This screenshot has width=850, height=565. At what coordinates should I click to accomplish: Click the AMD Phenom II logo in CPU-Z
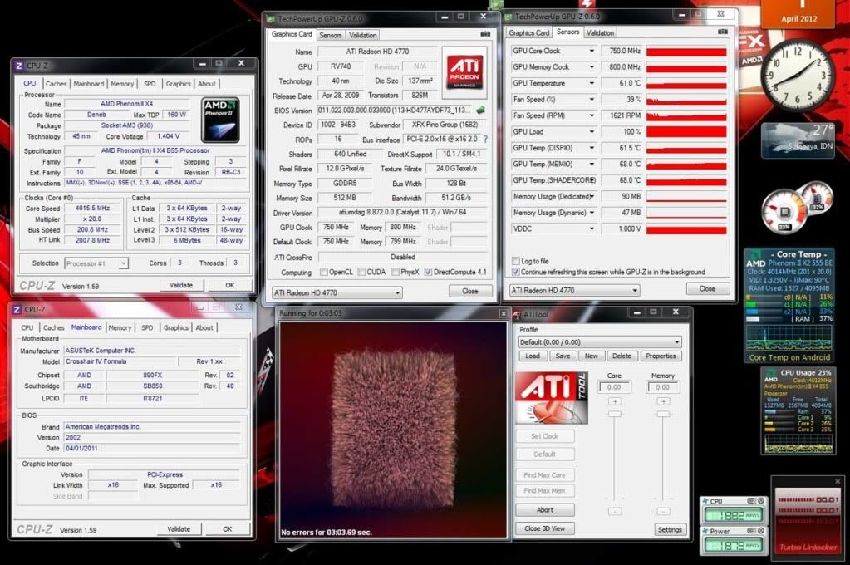[x=220, y=120]
